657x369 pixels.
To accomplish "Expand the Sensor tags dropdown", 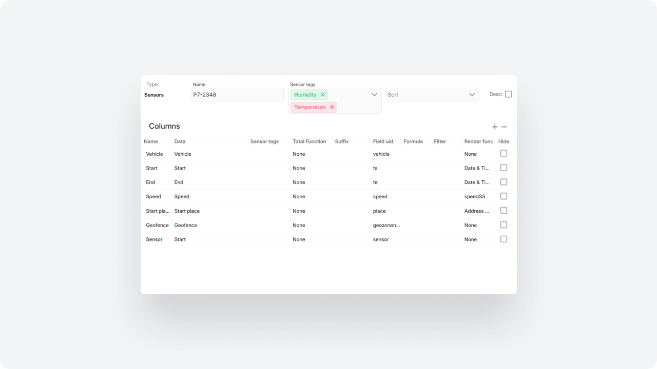I will [375, 95].
